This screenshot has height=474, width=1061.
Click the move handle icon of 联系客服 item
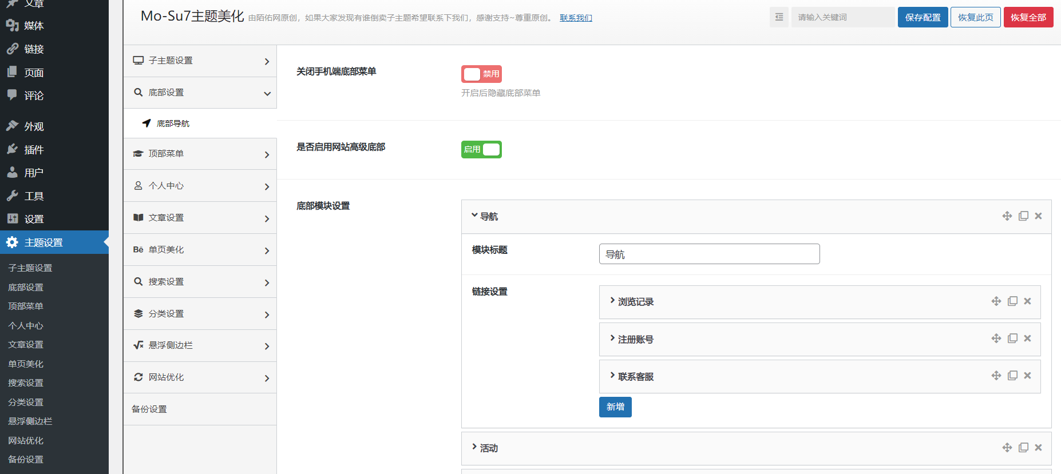click(996, 376)
